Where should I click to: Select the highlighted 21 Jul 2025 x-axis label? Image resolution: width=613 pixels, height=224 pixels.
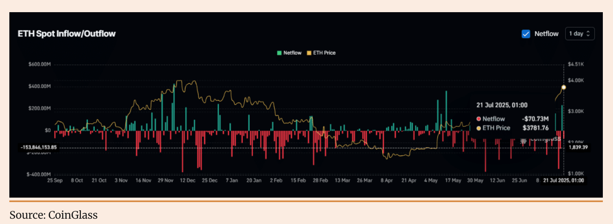(563, 181)
